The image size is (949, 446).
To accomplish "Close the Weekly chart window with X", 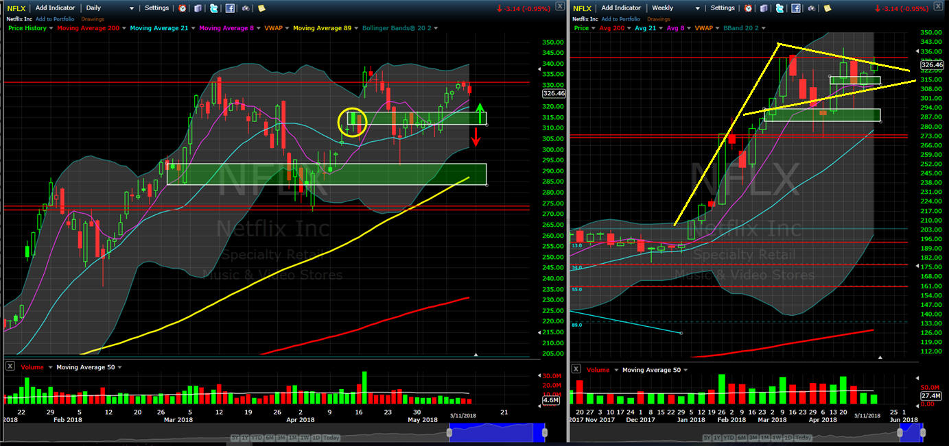I will click(938, 6).
